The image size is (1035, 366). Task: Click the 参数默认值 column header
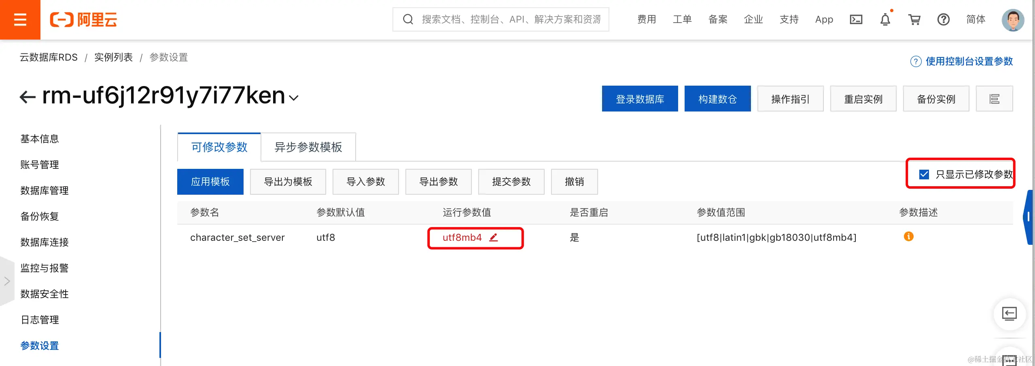coord(341,212)
